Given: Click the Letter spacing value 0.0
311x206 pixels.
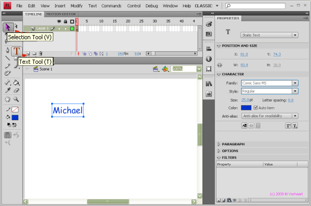Looking at the screenshot, I should point(291,100).
